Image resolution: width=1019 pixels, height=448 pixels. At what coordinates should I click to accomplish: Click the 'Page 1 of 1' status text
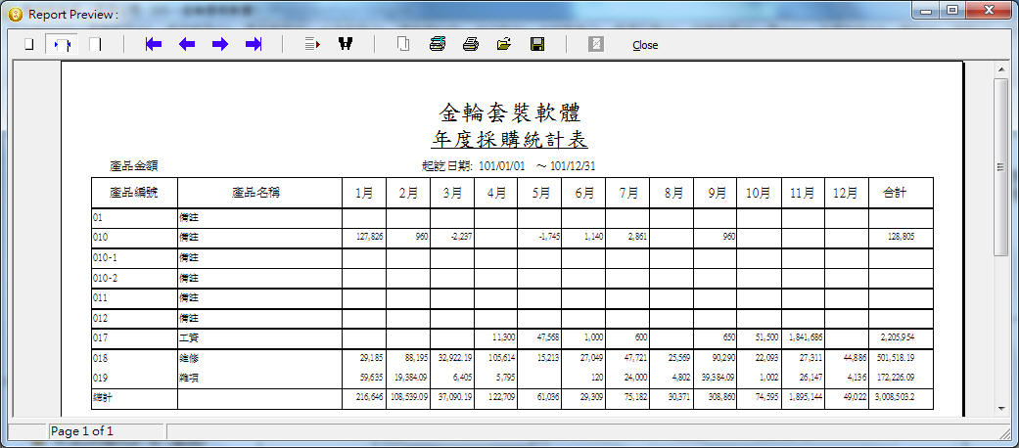click(82, 431)
